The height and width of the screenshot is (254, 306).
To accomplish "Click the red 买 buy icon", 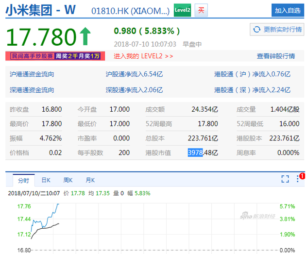I will coord(201,10).
